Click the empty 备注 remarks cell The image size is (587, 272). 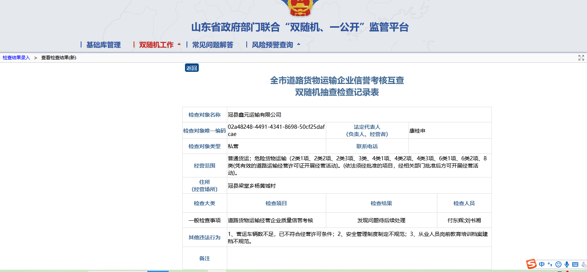[359, 258]
